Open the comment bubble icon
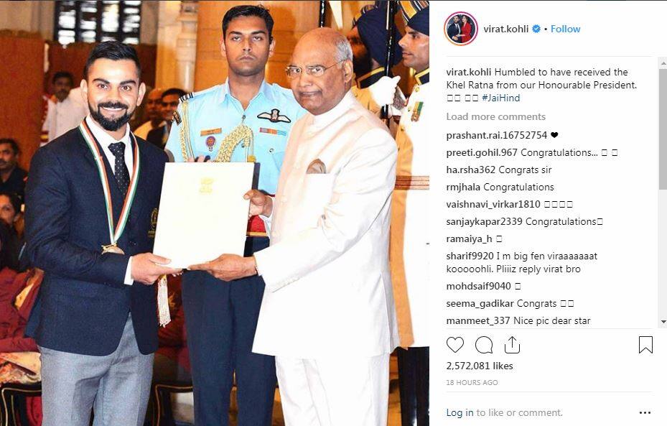667x426 pixels. (484, 345)
